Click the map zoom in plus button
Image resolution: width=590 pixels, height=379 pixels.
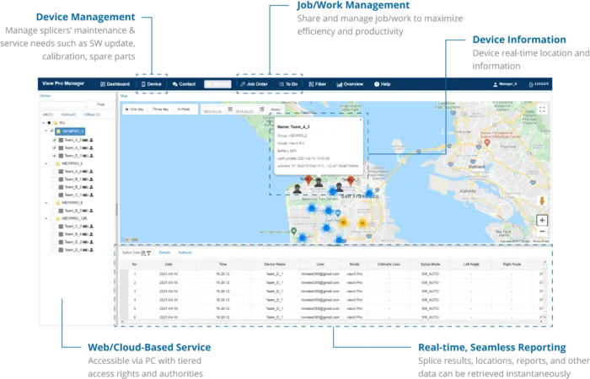pos(542,221)
